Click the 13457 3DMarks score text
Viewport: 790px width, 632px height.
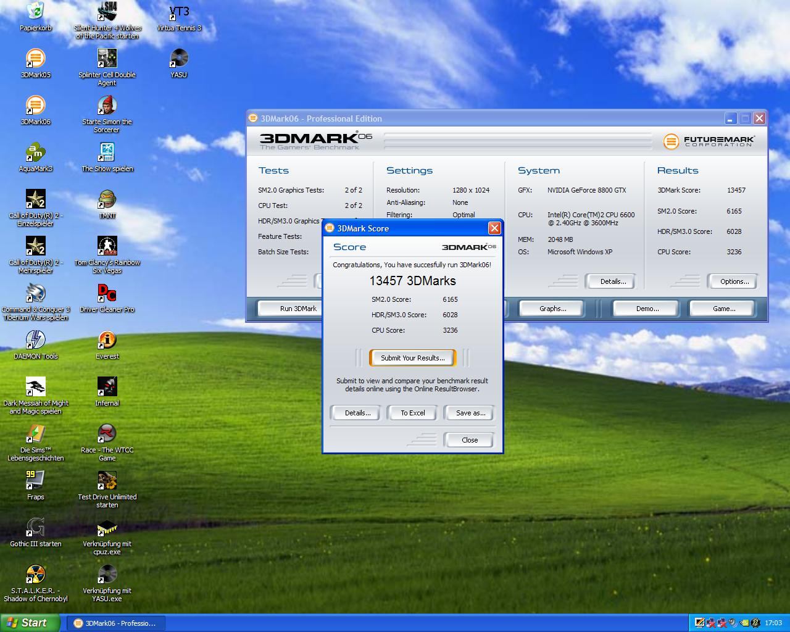click(412, 281)
